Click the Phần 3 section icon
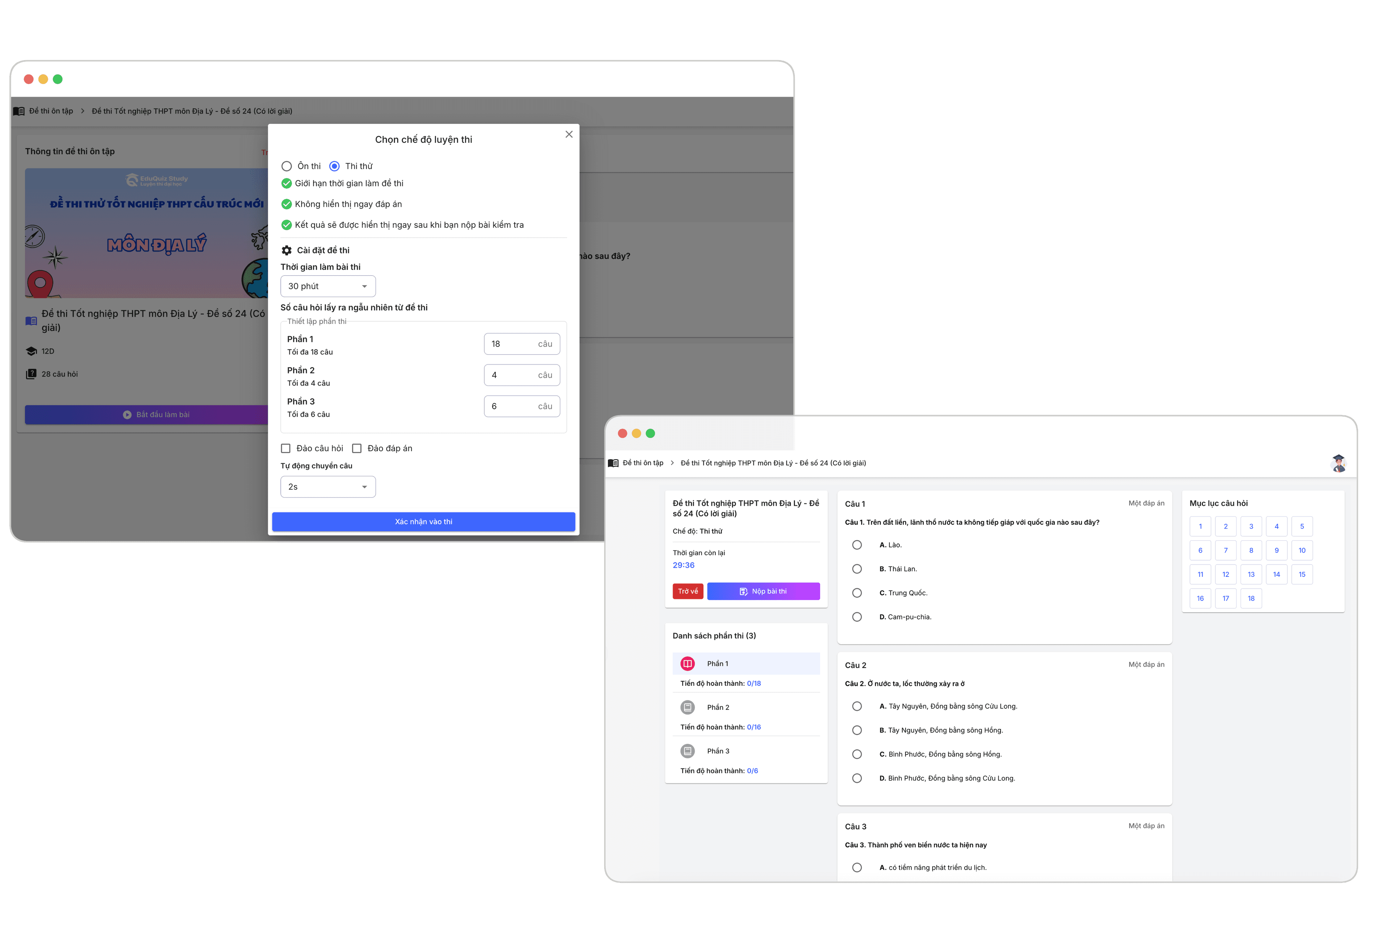 687,751
